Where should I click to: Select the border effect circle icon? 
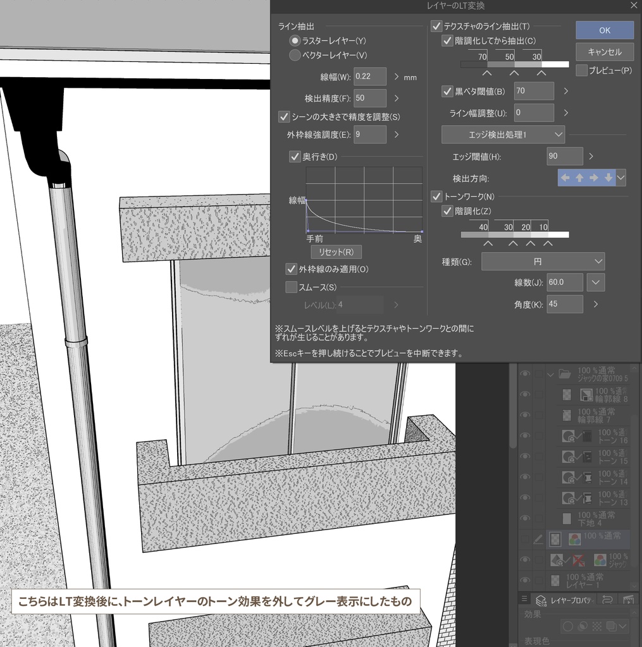pyautogui.click(x=568, y=626)
